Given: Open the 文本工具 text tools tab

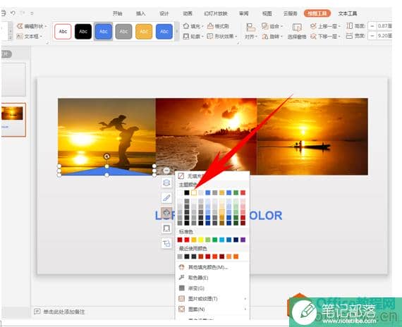Looking at the screenshot, I should click(348, 13).
